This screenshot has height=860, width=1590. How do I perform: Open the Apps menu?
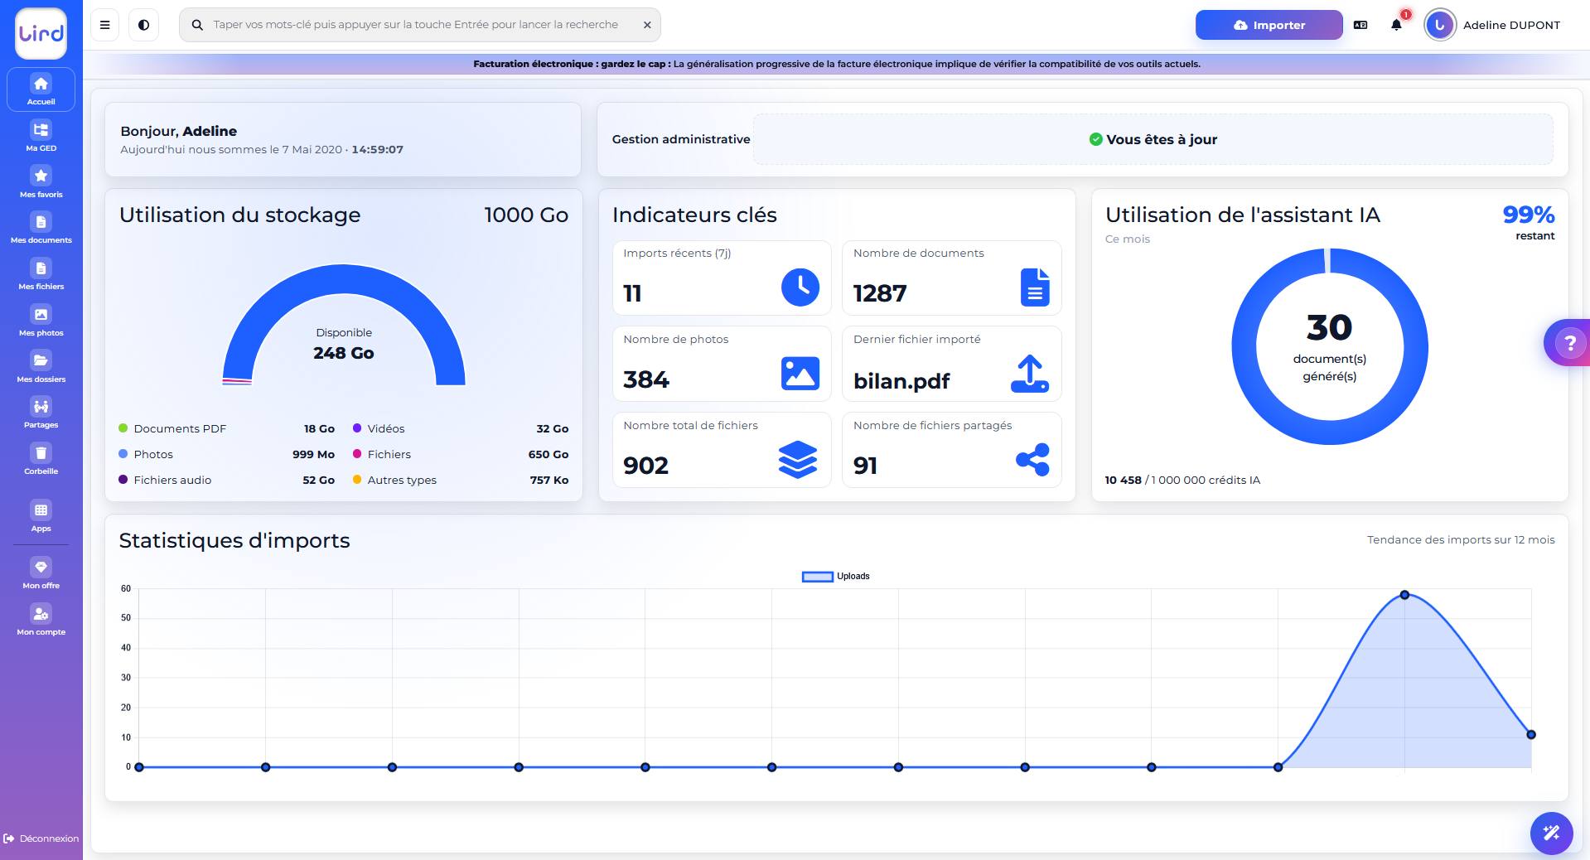tap(41, 516)
